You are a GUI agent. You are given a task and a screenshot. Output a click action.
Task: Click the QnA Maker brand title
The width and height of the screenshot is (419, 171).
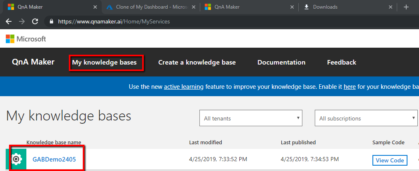33,62
